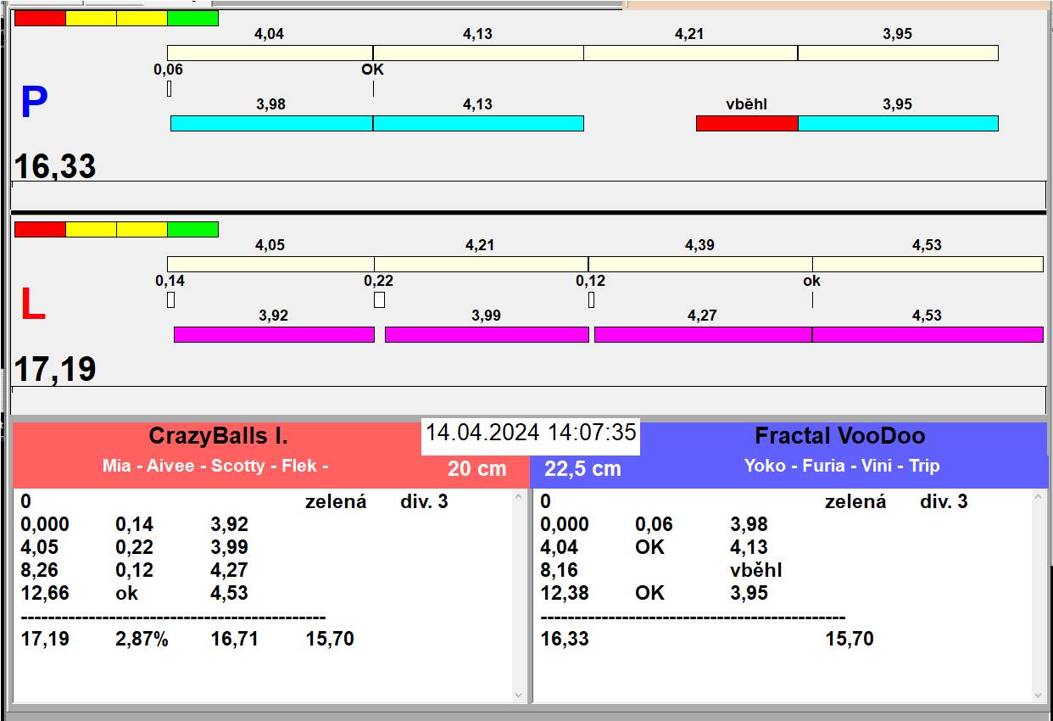The width and height of the screenshot is (1053, 721).
Task: Click the up arrow of the CrazyBalls results scrollbar
Action: (519, 498)
